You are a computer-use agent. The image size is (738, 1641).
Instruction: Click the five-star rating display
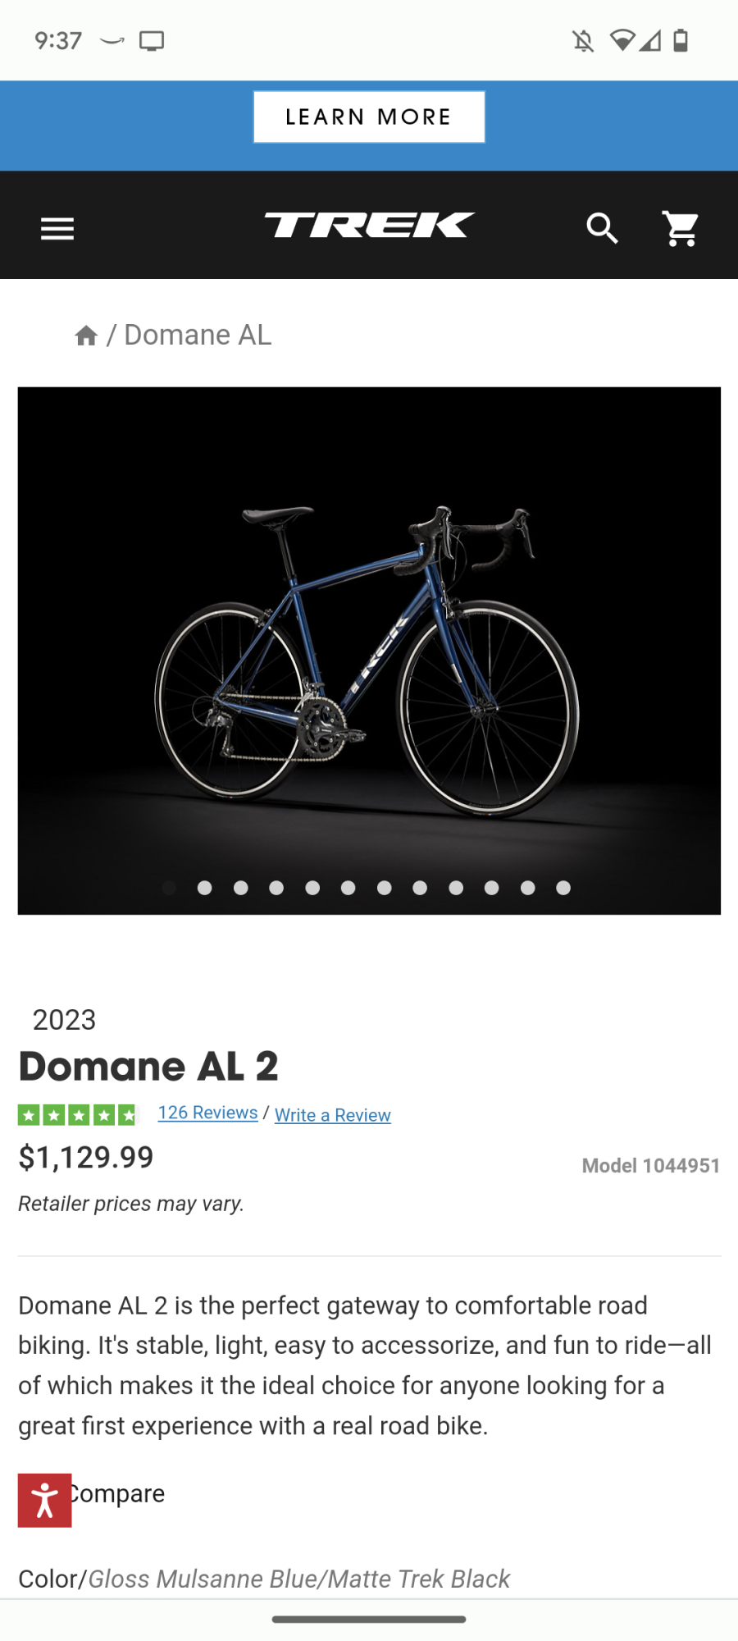pos(79,1114)
